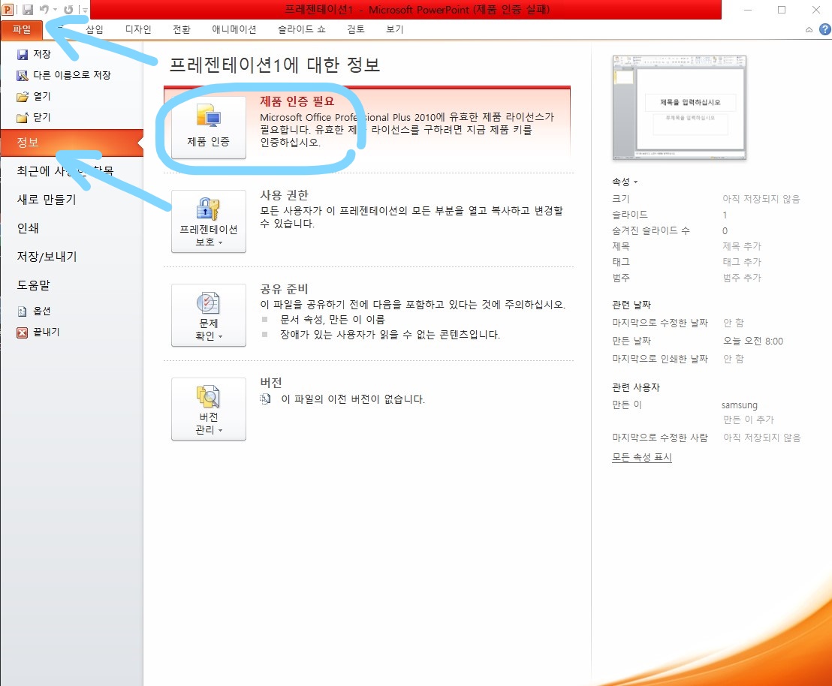Switch to the 슬라이드 쇼 ribbon tab

(x=301, y=29)
